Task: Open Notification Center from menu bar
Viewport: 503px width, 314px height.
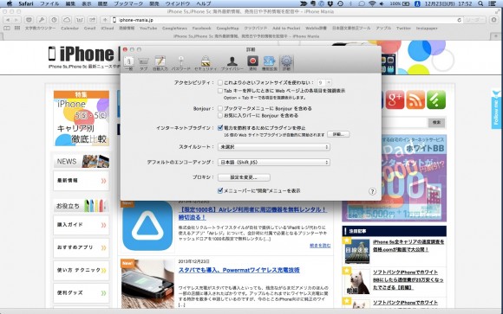Action: tap(492, 3)
